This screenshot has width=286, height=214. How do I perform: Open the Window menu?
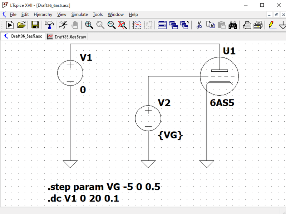[x=115, y=14]
